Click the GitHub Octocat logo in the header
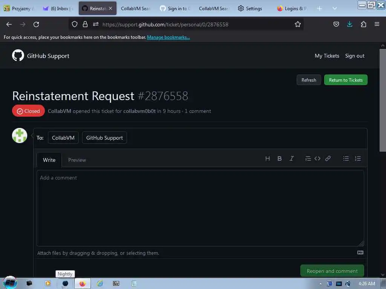The height and width of the screenshot is (289, 386). pos(18,56)
